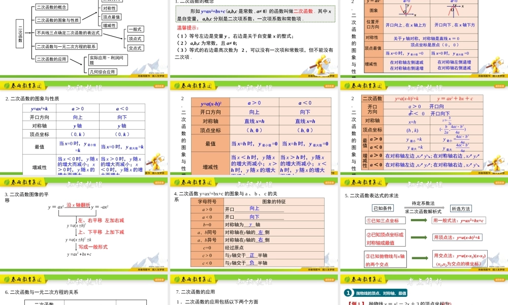Select the 二次函数的应用 node in the mind map
Image resolution: width=508 pixels, height=305 pixels.
(52, 59)
